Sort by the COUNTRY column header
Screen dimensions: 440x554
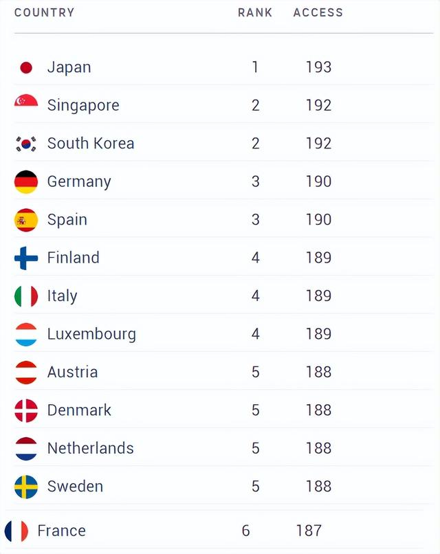pos(45,12)
